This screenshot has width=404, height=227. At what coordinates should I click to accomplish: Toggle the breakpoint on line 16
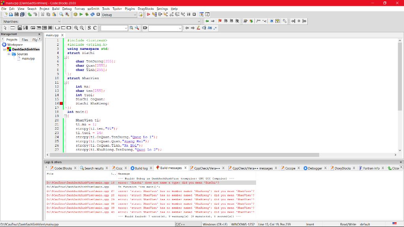tap(61, 104)
